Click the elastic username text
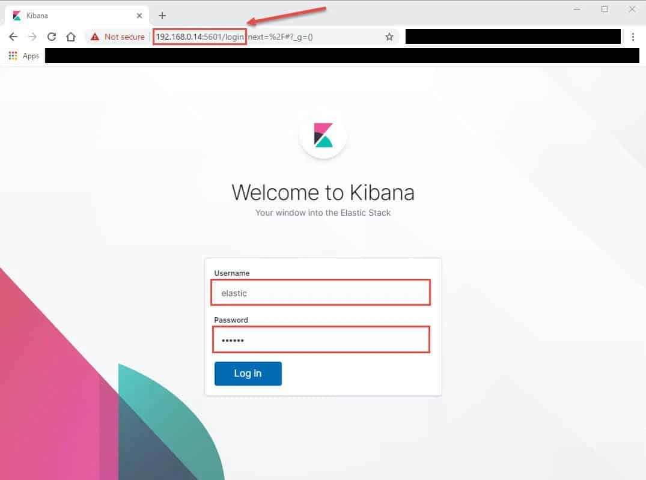Viewport: 646px width, 480px height. tap(234, 293)
